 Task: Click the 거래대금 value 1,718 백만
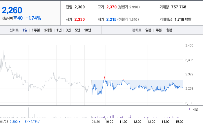[183, 19]
